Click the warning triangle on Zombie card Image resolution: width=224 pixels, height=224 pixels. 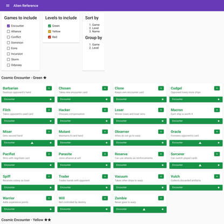pyautogui.click(x=144, y=209)
